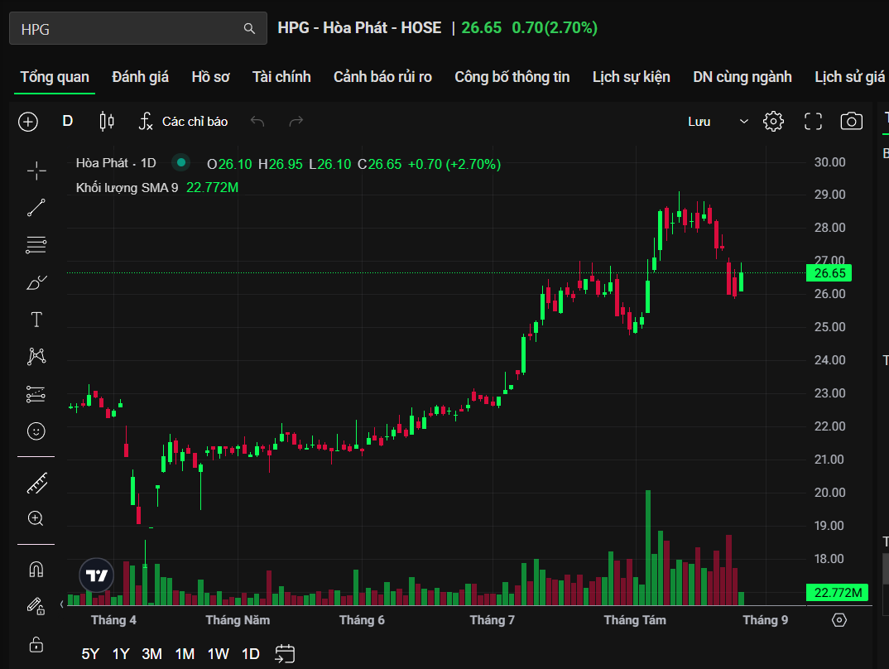
Task: Select the 3M date range
Action: [152, 654]
